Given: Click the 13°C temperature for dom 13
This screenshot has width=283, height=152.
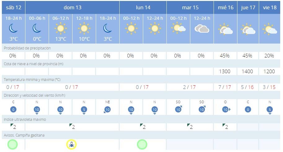Looking at the screenshot, I should point(60,39).
